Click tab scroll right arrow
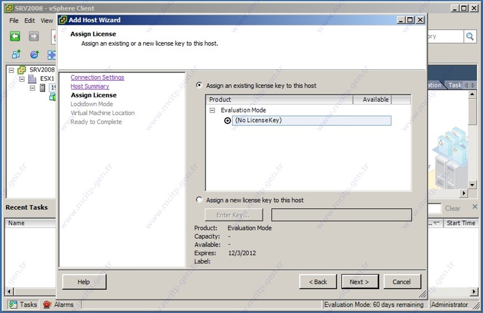 [x=473, y=85]
